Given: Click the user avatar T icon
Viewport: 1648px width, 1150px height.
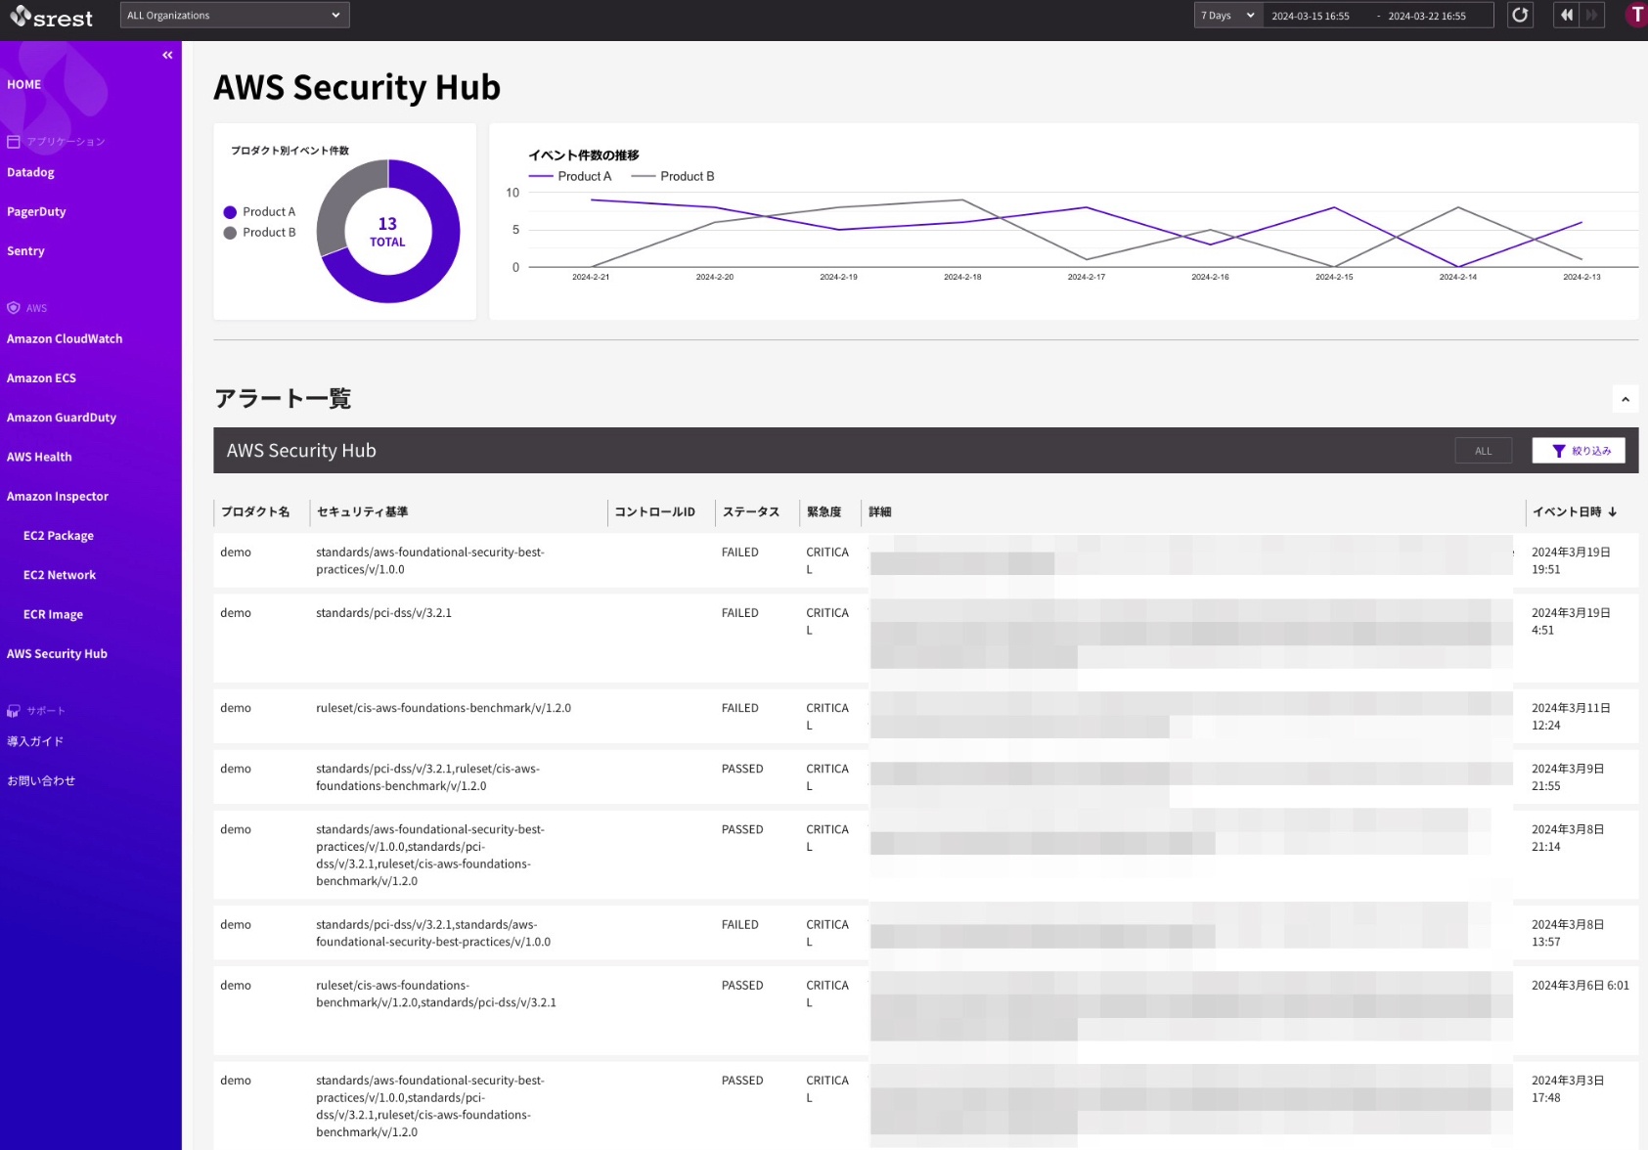Looking at the screenshot, I should [1636, 16].
